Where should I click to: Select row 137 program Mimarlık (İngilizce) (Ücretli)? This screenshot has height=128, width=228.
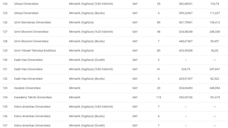click(x=87, y=125)
